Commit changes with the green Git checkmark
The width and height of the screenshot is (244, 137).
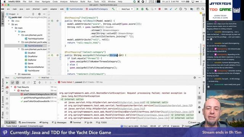pyautogui.click(x=176, y=9)
